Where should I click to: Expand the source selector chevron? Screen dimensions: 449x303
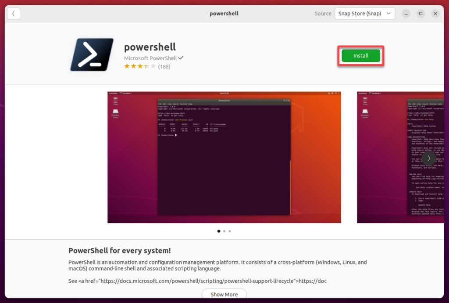pos(388,13)
